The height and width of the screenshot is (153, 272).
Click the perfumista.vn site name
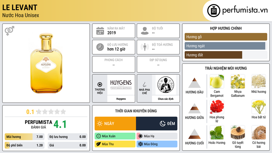point(245,10)
